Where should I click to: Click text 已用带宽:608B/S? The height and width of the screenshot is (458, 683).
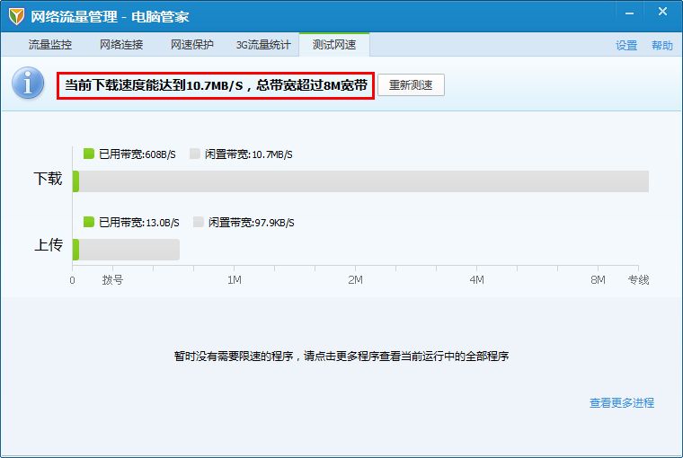[137, 154]
